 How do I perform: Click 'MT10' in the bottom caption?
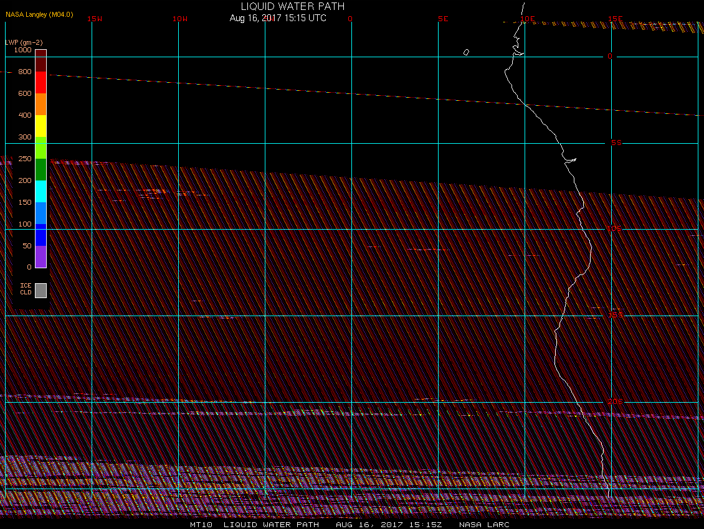click(x=201, y=525)
